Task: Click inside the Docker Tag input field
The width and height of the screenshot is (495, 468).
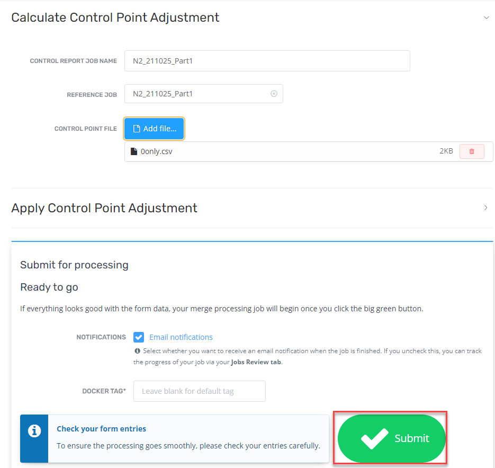Action: point(199,391)
